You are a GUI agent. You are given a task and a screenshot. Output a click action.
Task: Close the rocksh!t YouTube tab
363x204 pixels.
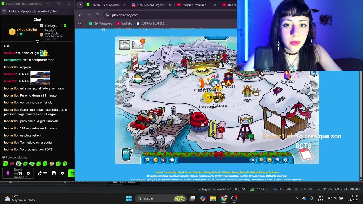[x=215, y=5]
